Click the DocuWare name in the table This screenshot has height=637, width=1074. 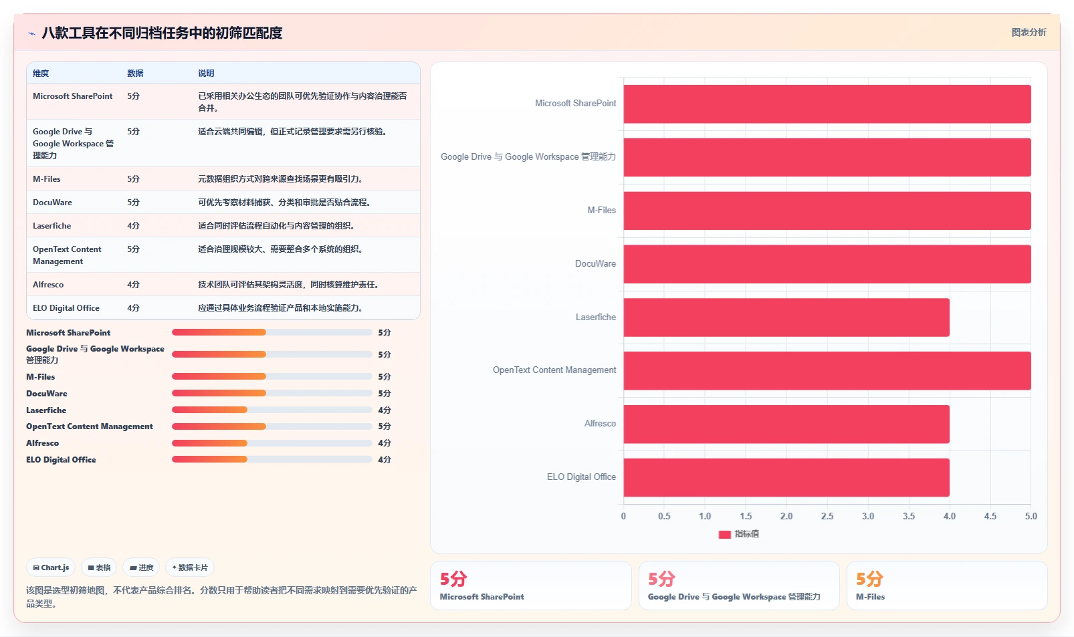click(x=52, y=203)
